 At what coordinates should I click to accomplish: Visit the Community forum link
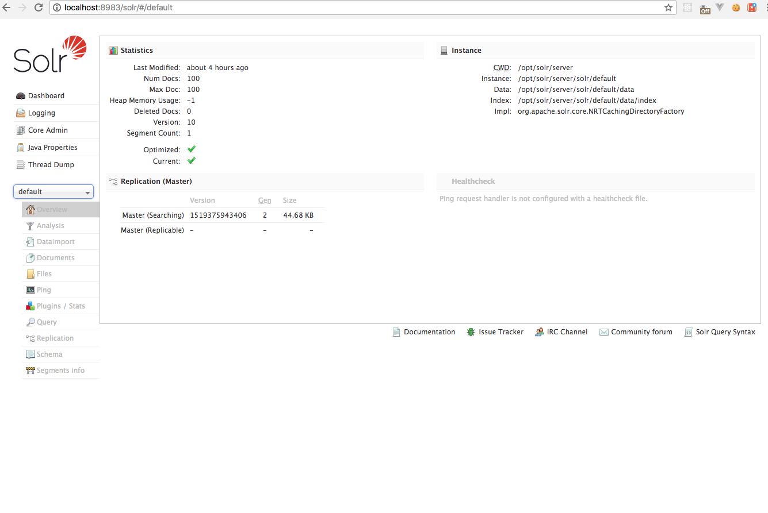coord(641,332)
